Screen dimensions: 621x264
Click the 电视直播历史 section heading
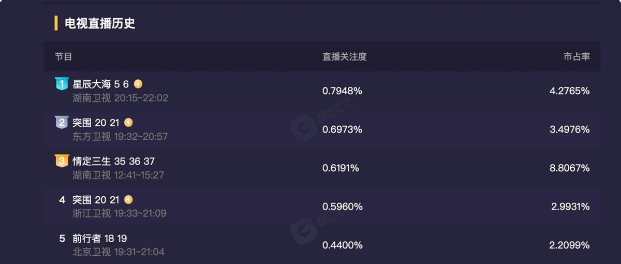point(100,23)
